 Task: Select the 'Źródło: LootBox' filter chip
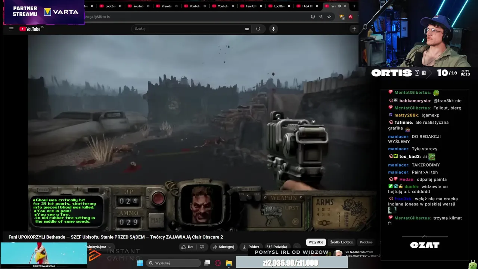pos(341,242)
